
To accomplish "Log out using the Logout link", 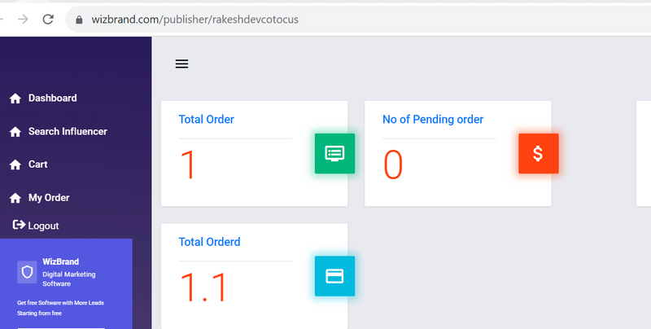I will [43, 226].
